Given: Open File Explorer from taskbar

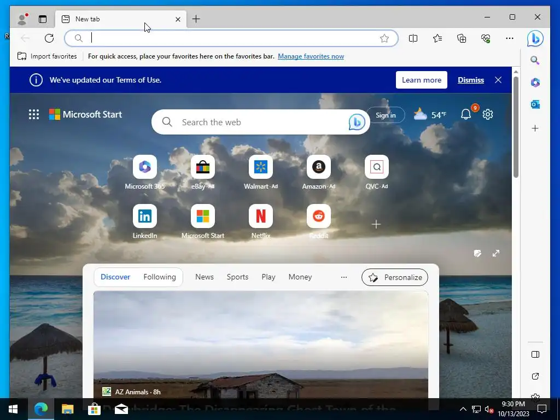Looking at the screenshot, I should click(x=67, y=409).
